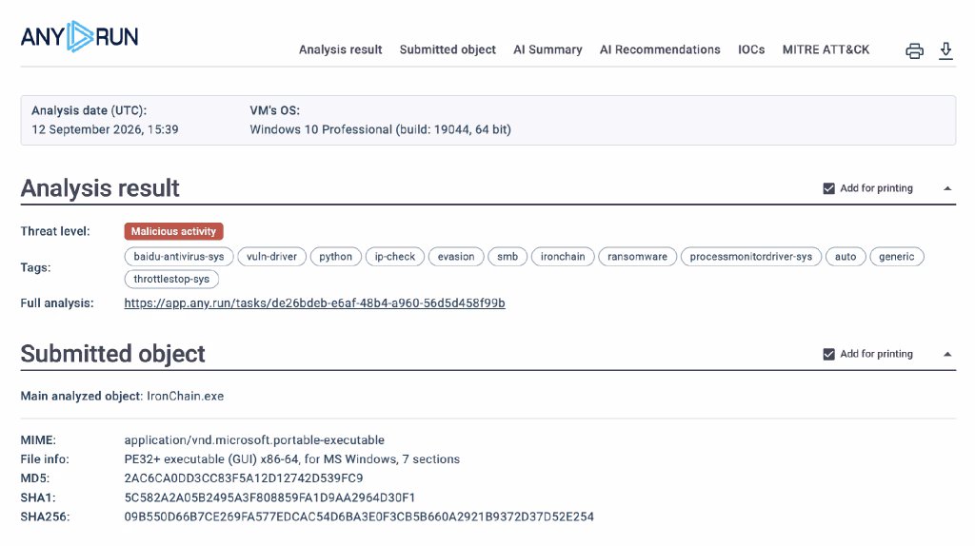Viewport: 975px width, 546px height.
Task: Select the throttlestop-sys tag
Action: click(x=171, y=279)
